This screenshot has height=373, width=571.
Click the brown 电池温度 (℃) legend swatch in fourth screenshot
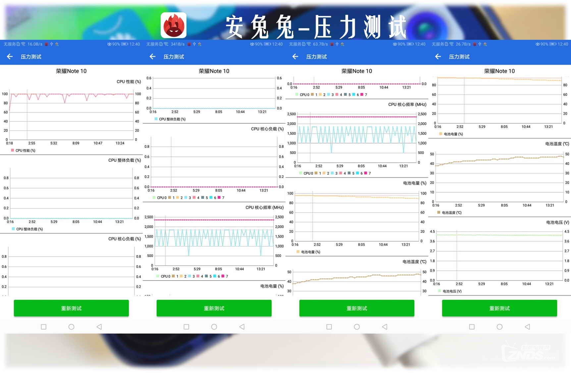(x=439, y=212)
